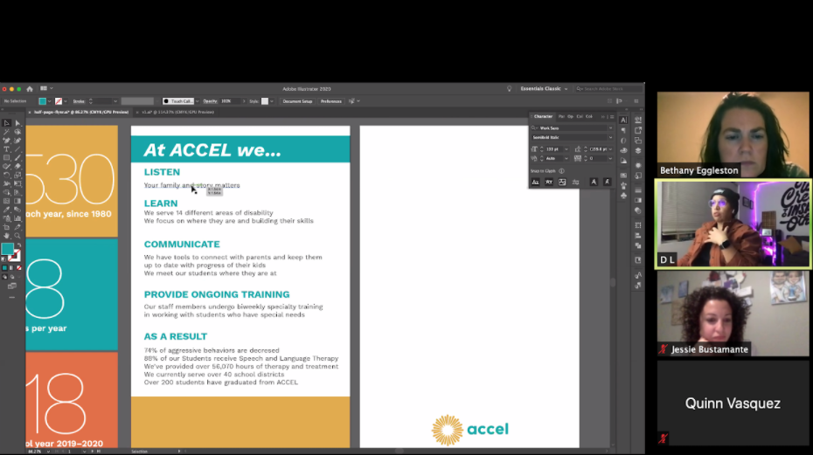This screenshot has width=813, height=455.
Task: Open the tracking value dropdown
Action: pos(610,159)
